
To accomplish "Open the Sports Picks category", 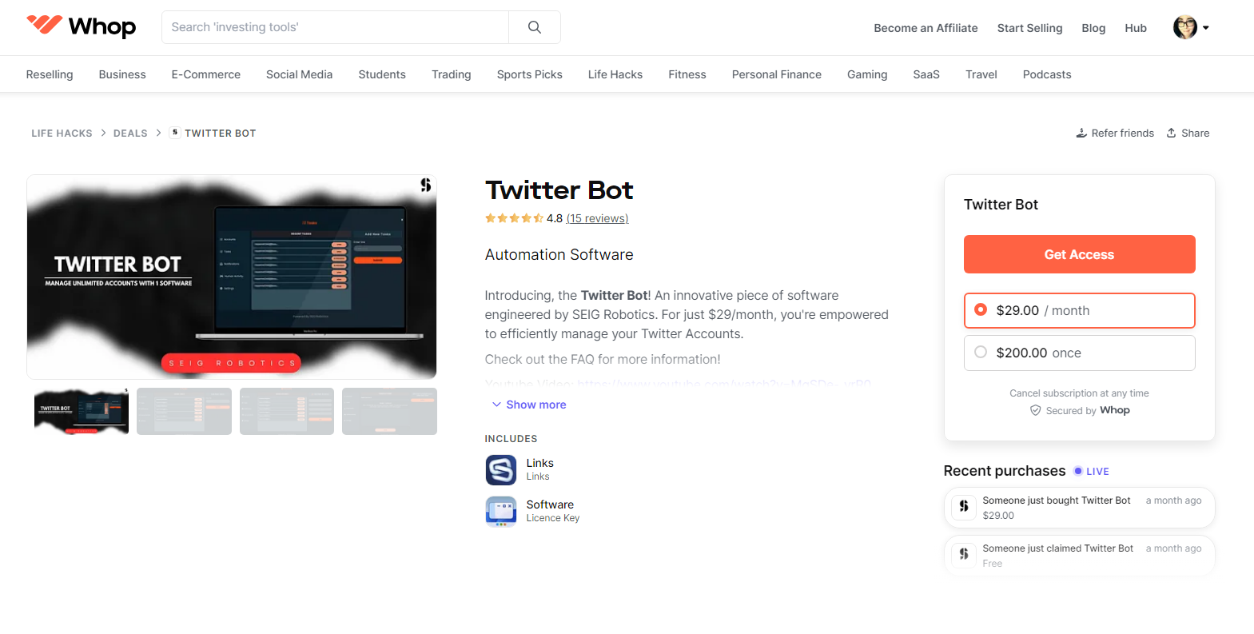I will (530, 74).
